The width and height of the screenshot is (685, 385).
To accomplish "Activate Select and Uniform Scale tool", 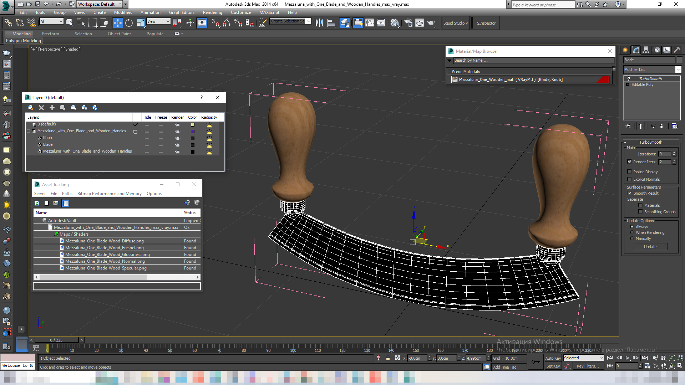I will [x=141, y=23].
